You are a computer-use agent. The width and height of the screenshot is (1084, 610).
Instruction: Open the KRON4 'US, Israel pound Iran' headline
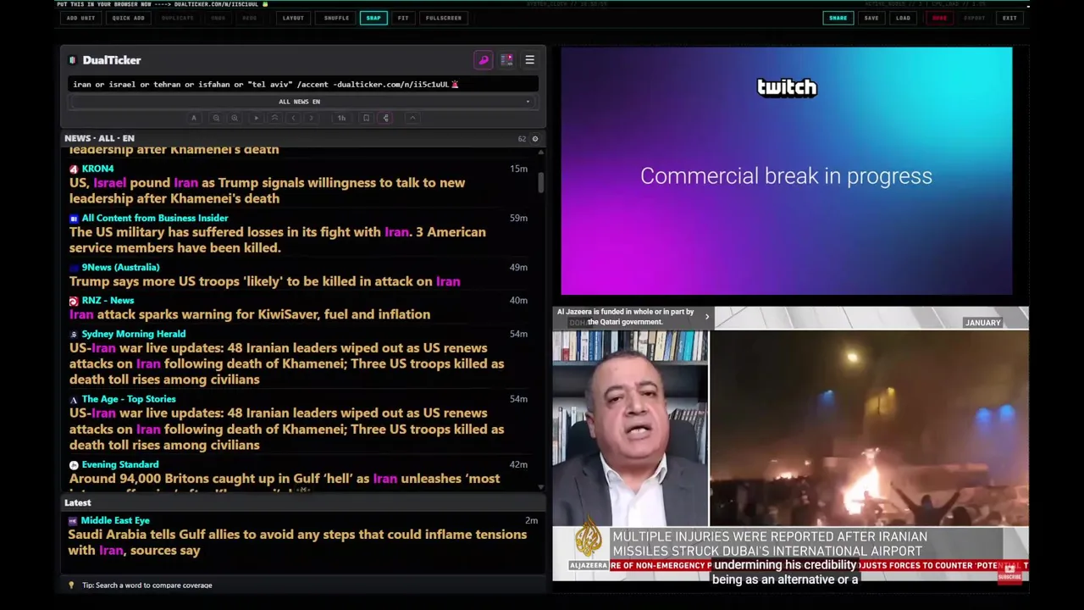pos(267,191)
